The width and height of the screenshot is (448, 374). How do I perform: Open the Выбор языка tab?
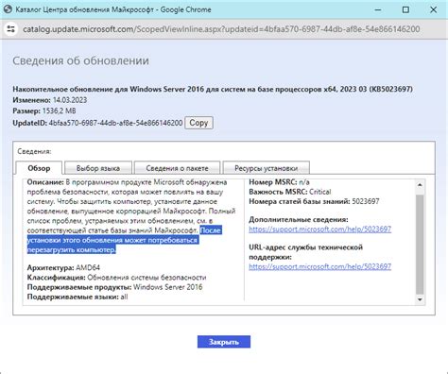click(98, 168)
